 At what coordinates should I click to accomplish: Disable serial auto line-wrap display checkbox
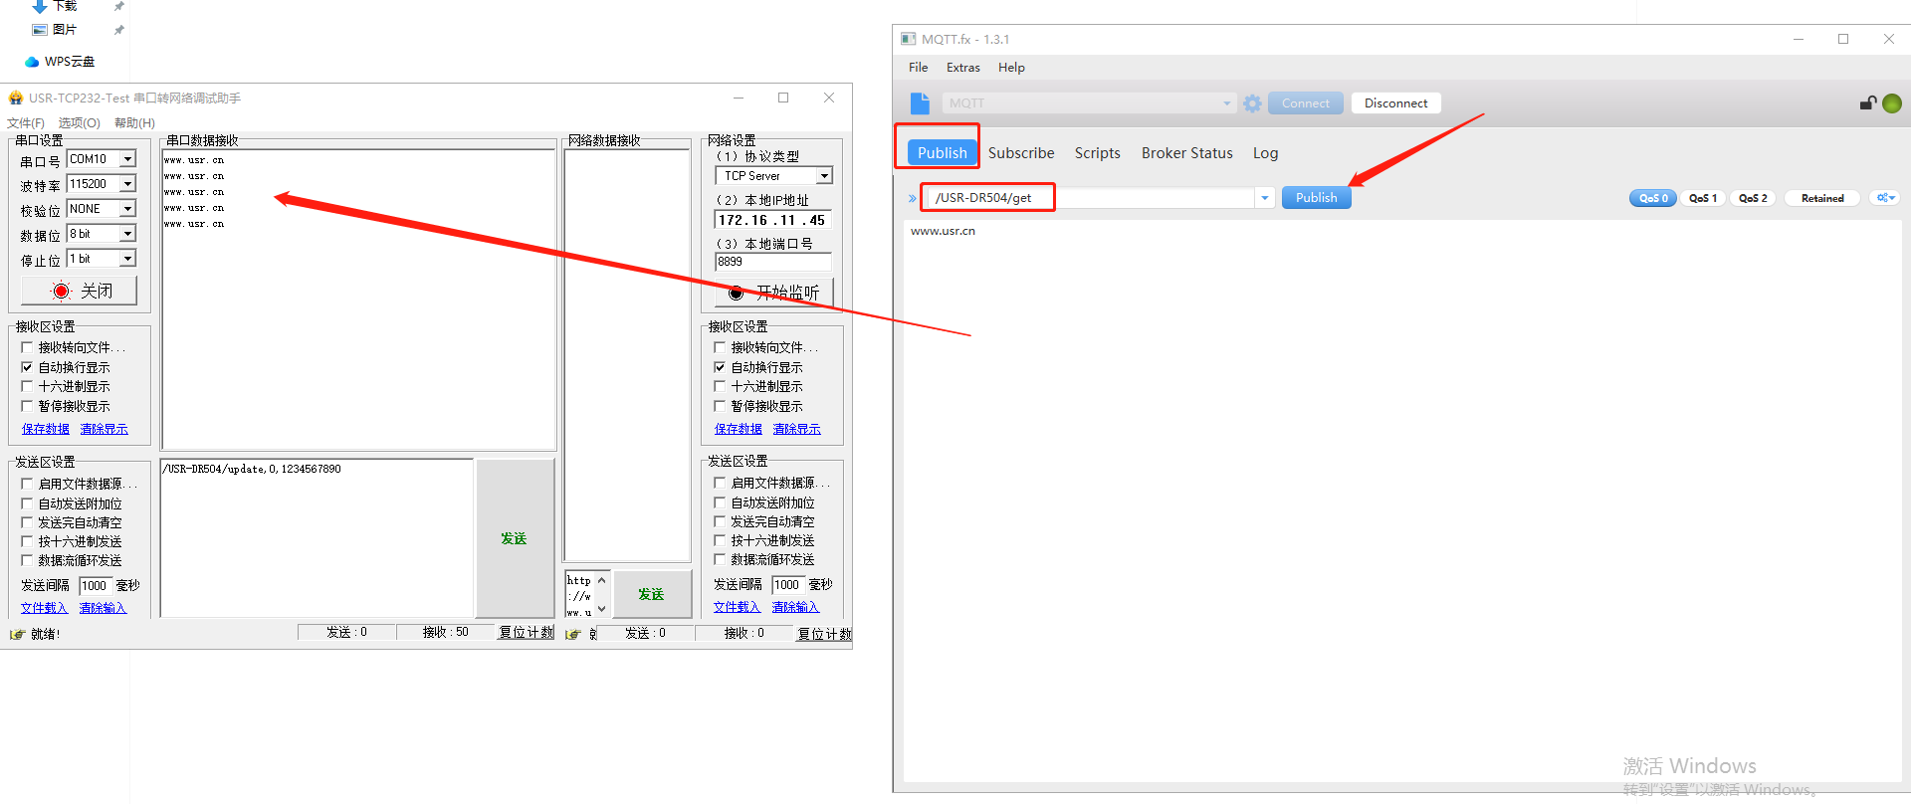[x=27, y=367]
